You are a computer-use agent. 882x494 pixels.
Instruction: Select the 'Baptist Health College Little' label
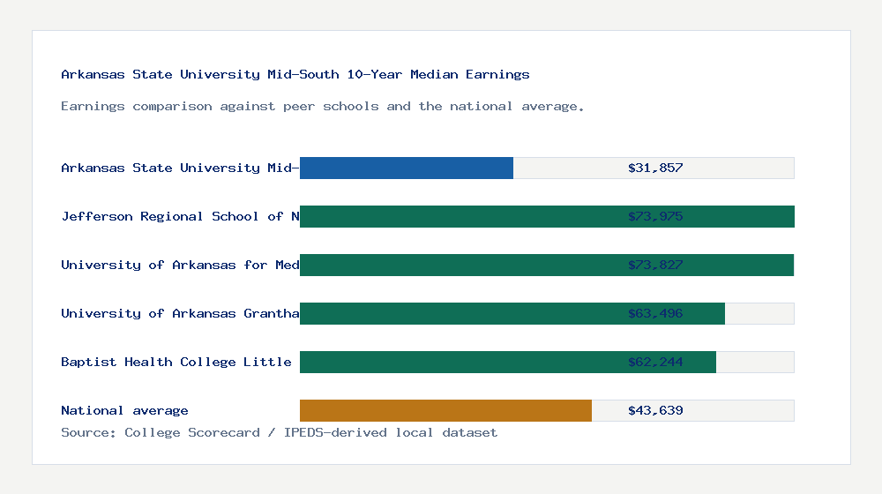pyautogui.click(x=176, y=362)
